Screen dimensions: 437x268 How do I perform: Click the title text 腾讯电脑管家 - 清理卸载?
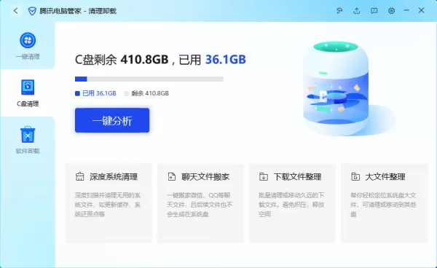pos(78,11)
